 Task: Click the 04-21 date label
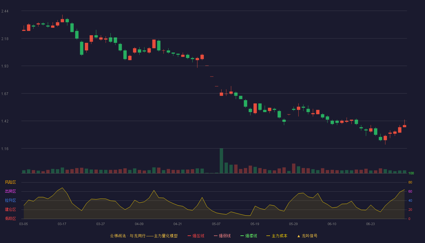click(x=178, y=224)
